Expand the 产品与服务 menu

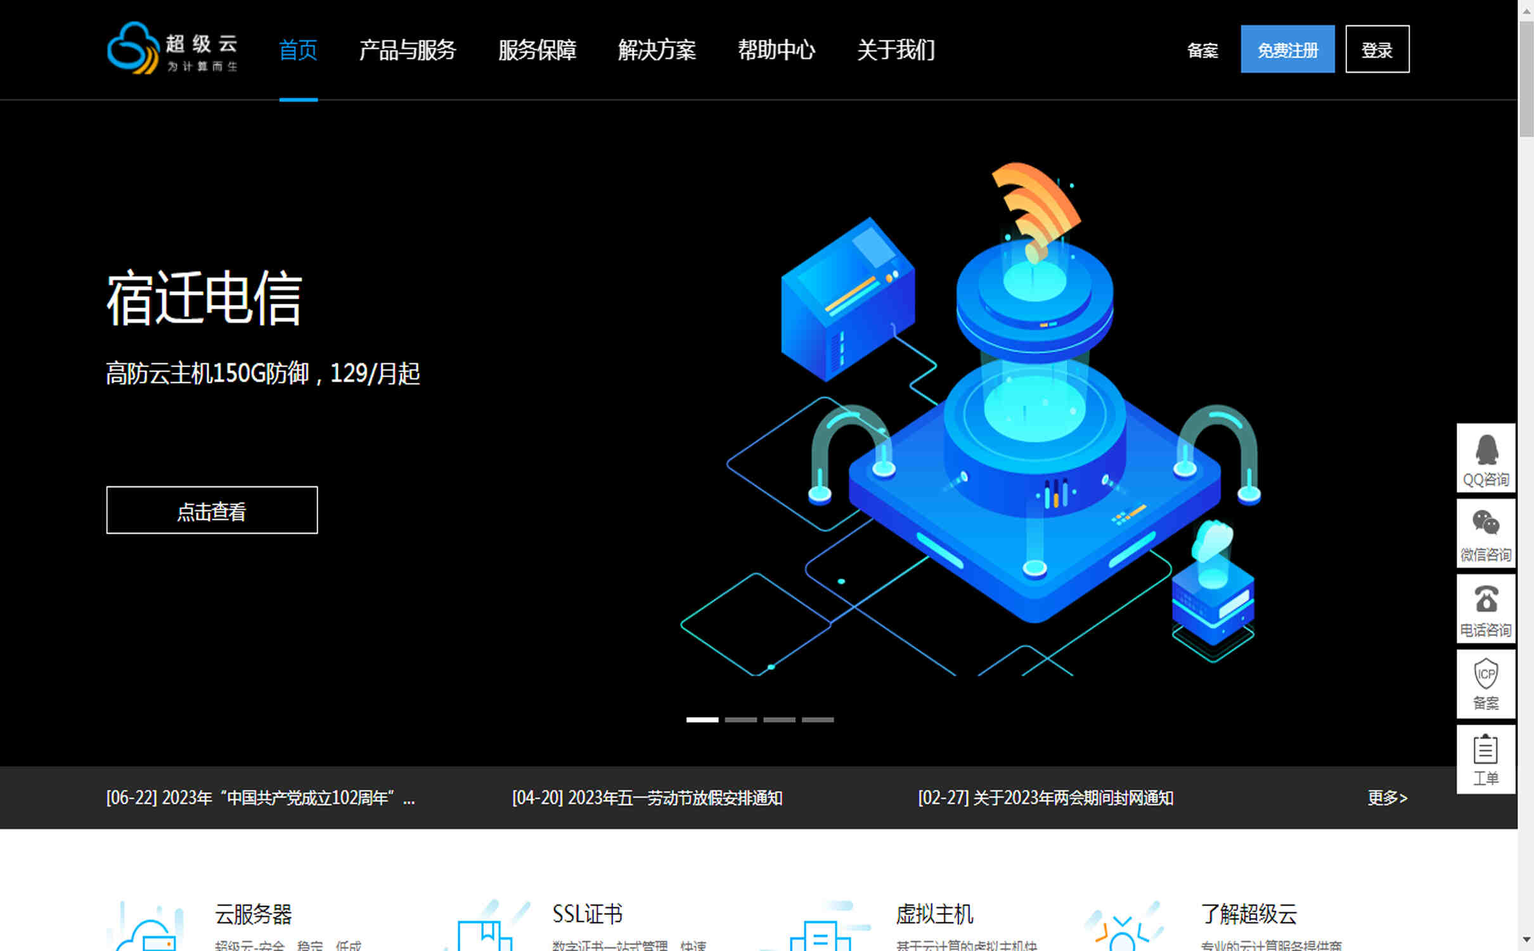coord(408,50)
